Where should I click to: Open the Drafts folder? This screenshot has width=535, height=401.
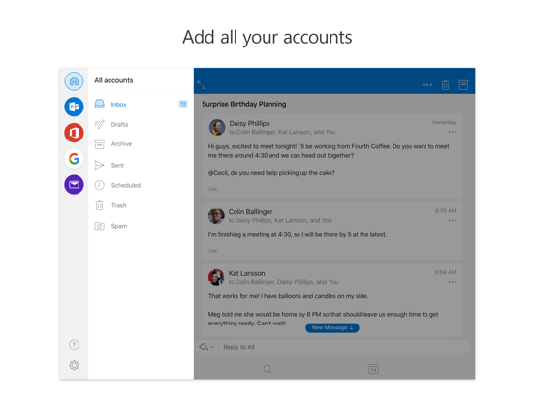141,124
